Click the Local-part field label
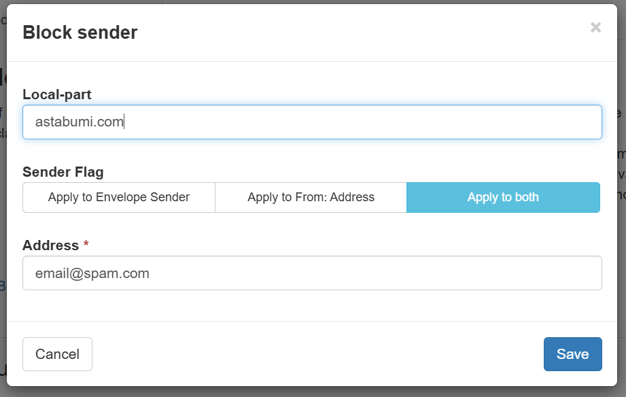The image size is (626, 397). point(56,94)
